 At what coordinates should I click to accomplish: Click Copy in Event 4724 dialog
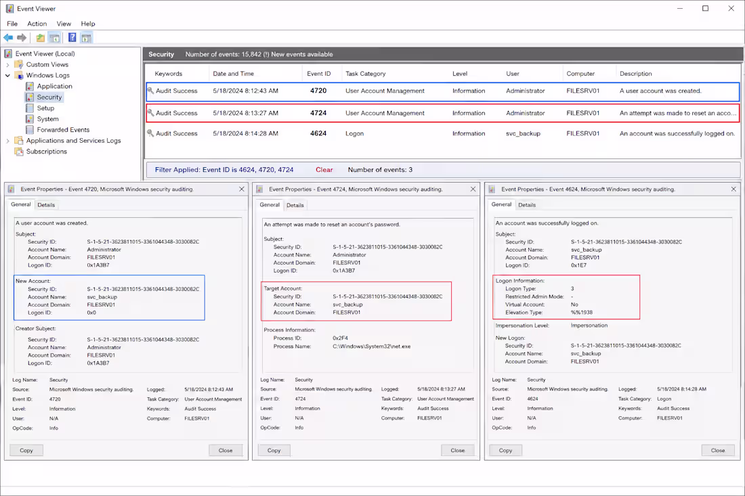click(x=274, y=450)
